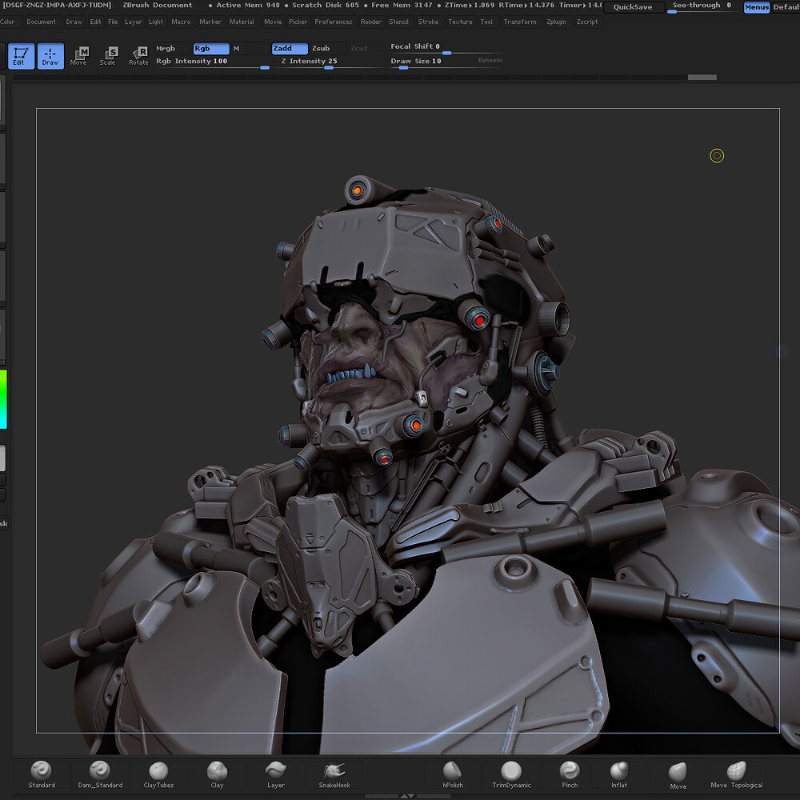Select the Layer brush
Screen dimensions: 800x800
pyautogui.click(x=276, y=774)
